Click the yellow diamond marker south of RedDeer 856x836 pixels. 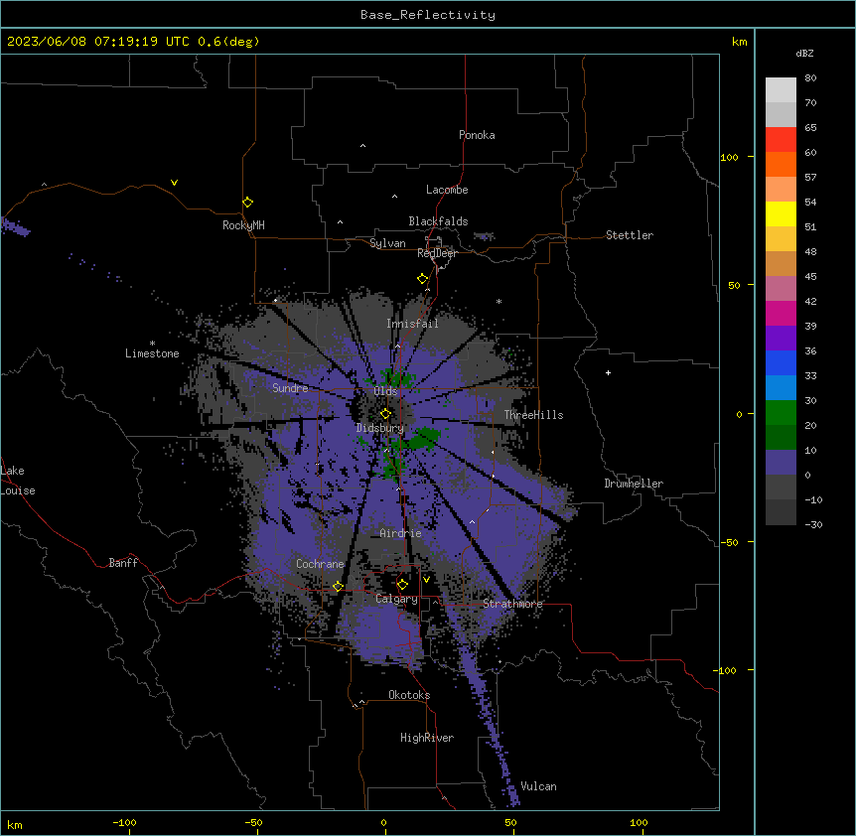(x=423, y=279)
